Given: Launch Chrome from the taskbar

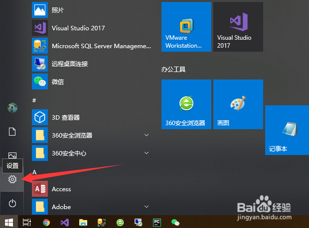Looking at the screenshot, I should point(46,223).
